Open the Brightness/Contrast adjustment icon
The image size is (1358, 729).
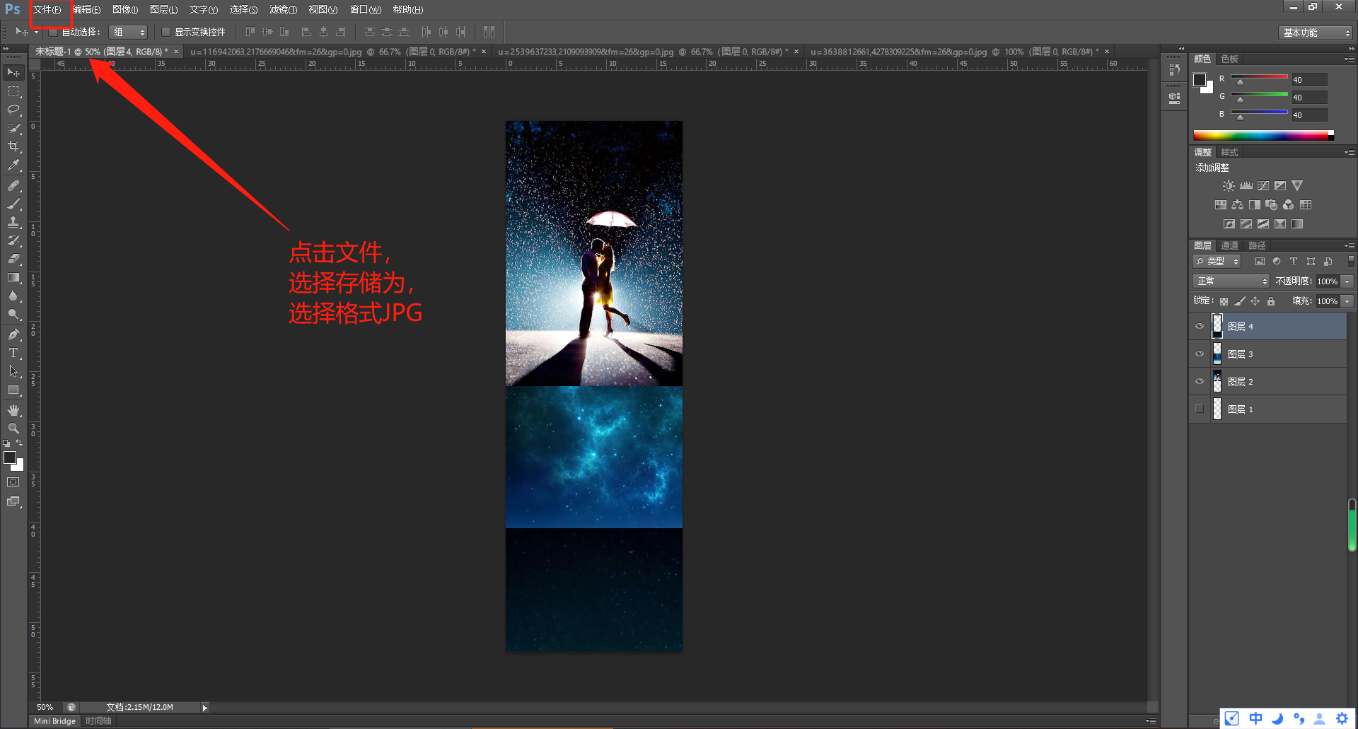pos(1229,185)
